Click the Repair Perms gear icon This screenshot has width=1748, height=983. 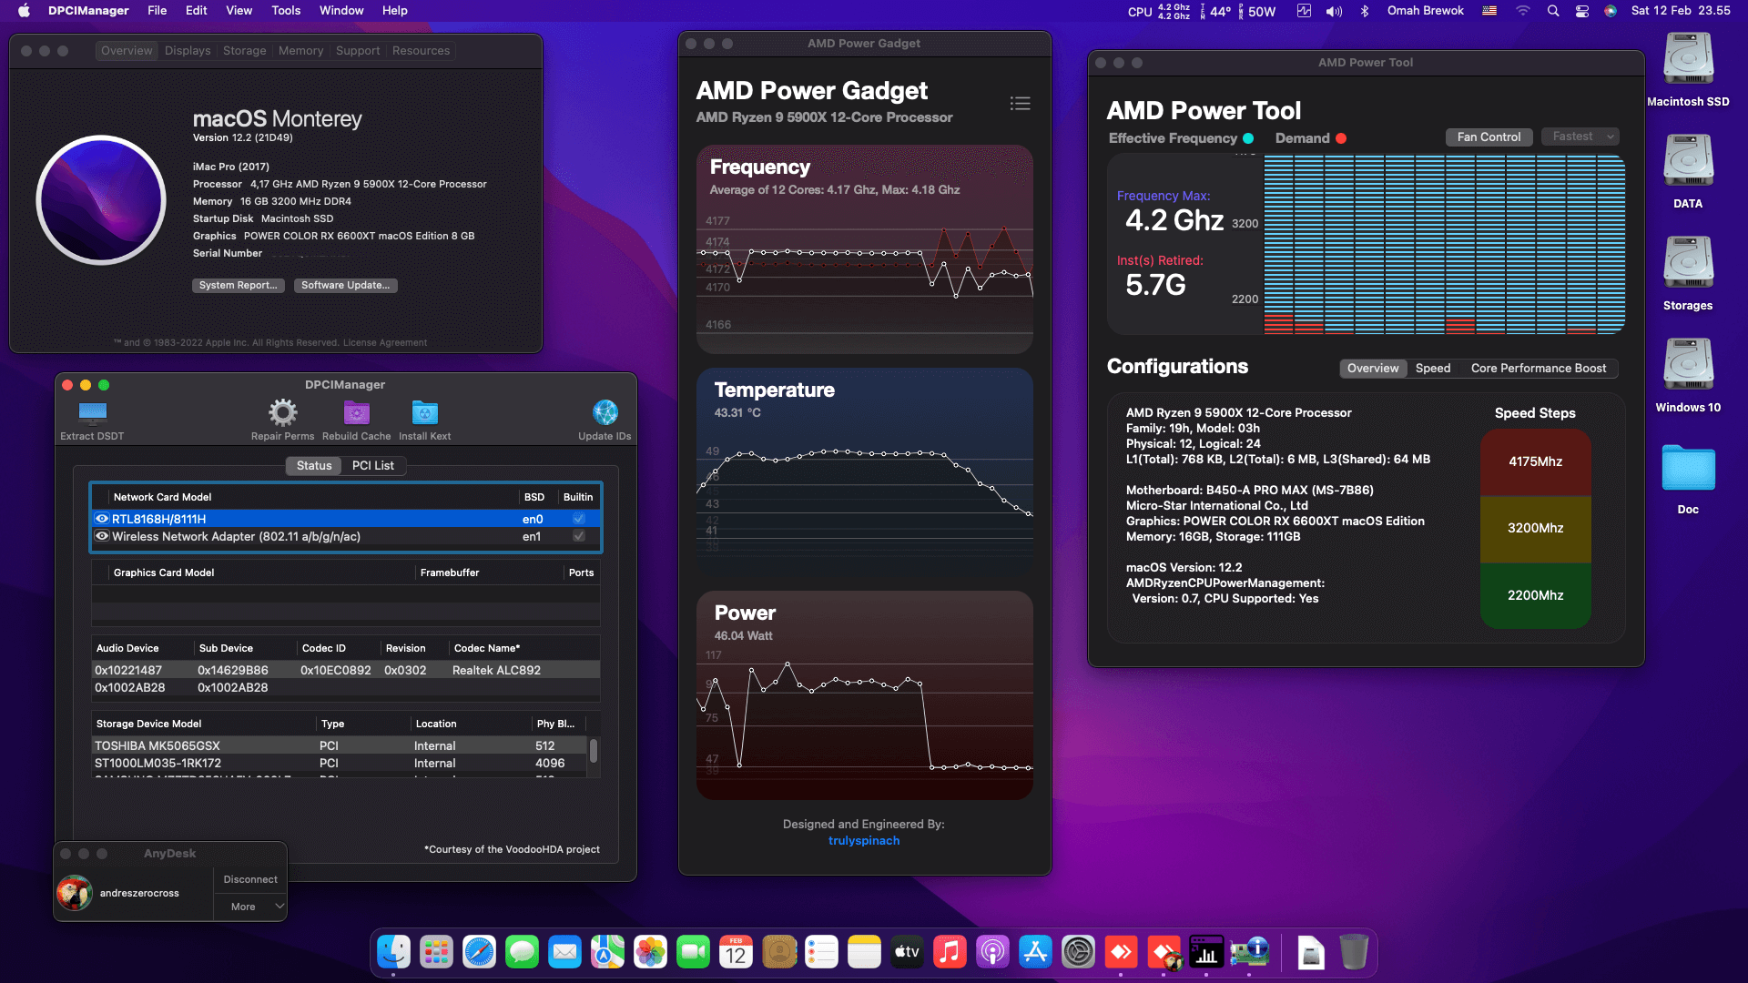pyautogui.click(x=283, y=413)
